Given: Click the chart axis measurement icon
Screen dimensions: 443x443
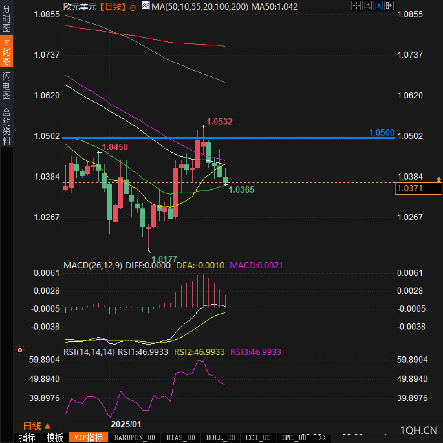Looking at the screenshot, I should 367,5.
